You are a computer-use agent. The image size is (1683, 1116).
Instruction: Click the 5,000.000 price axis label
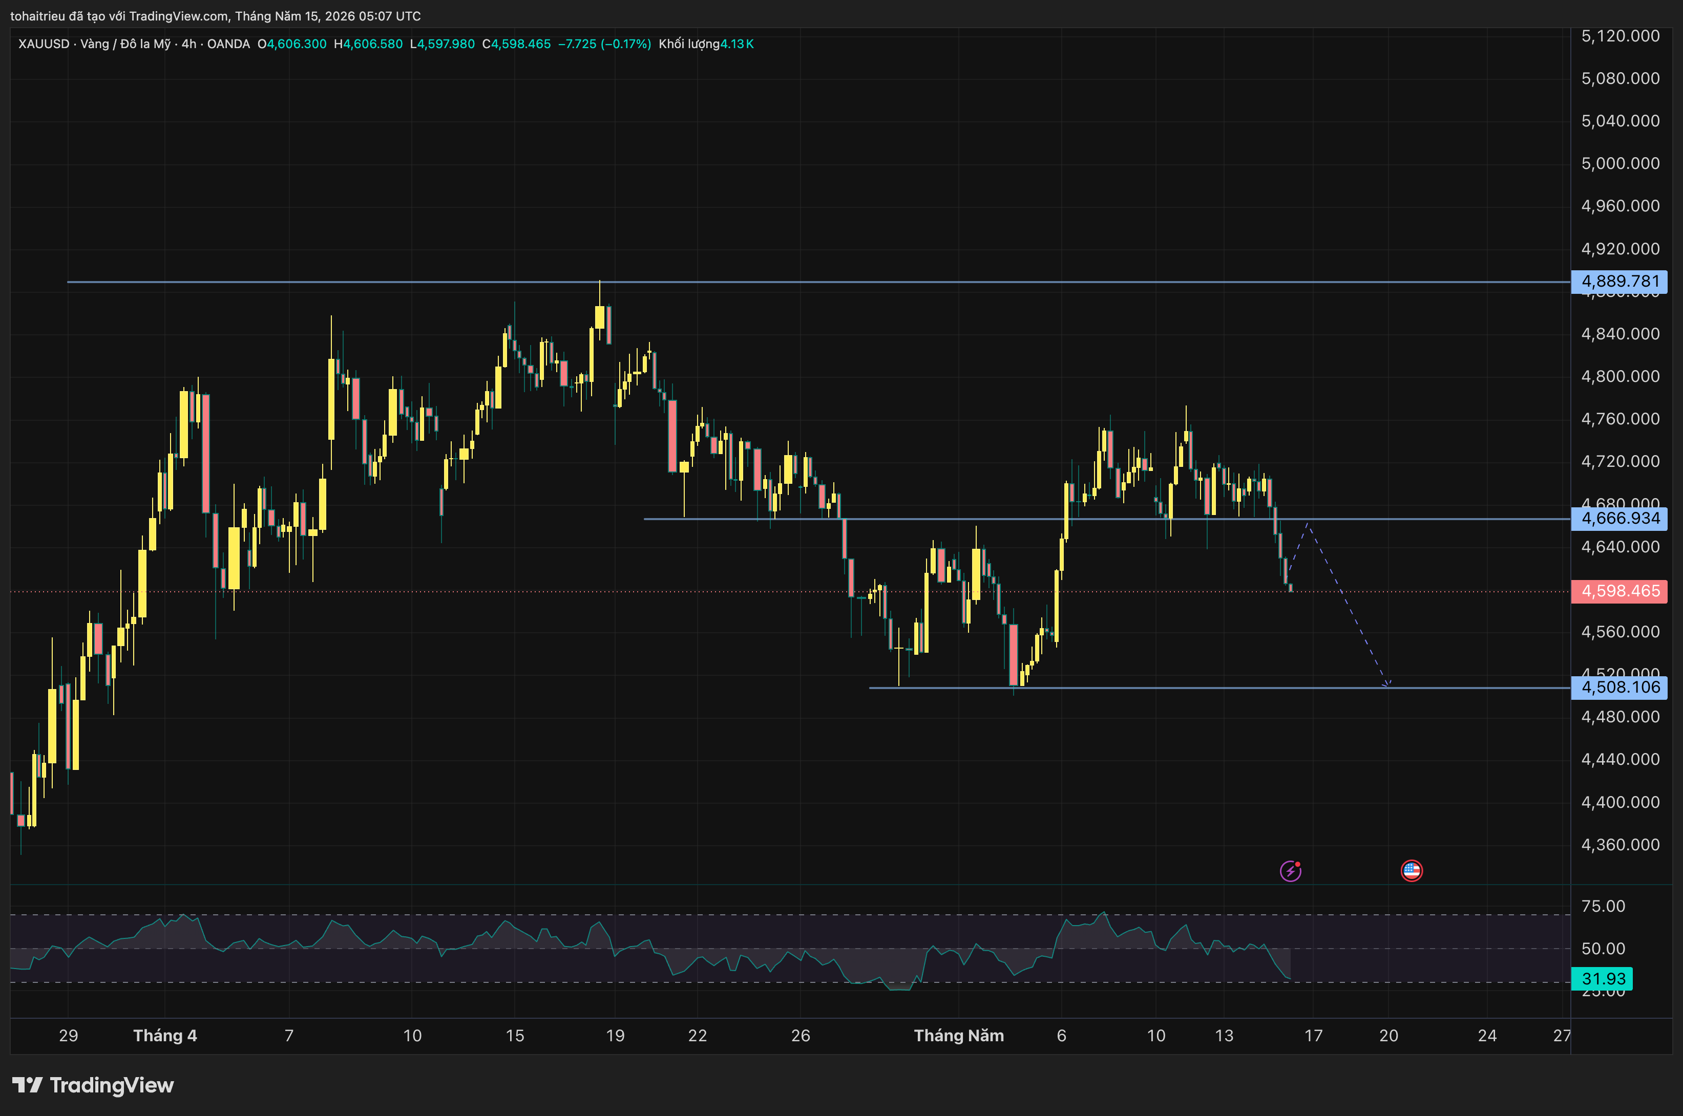click(1621, 163)
